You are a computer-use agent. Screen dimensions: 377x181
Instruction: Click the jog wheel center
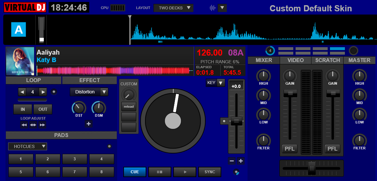(x=173, y=121)
